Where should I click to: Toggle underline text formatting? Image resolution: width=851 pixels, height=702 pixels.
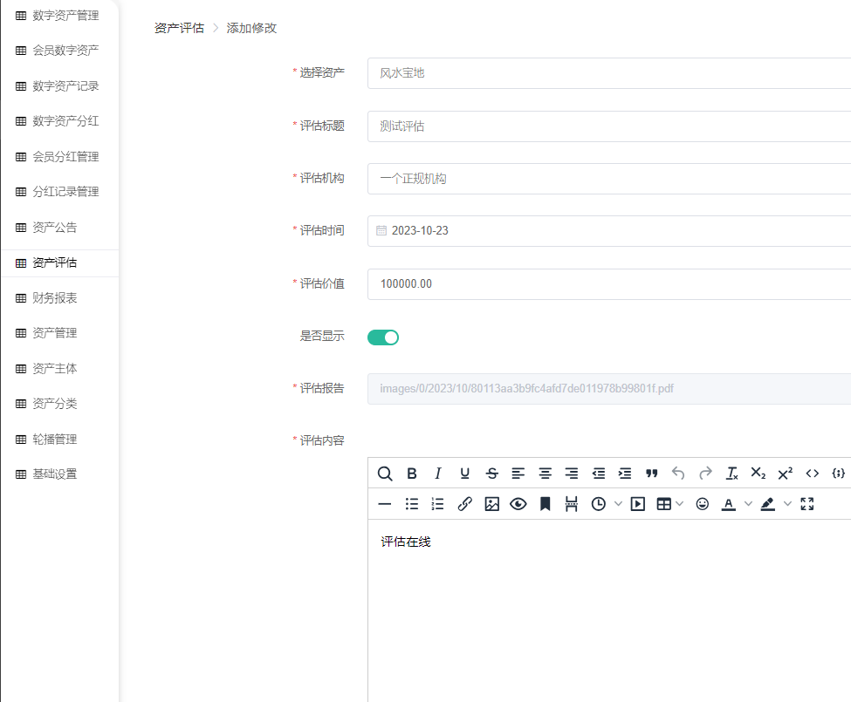pos(465,474)
